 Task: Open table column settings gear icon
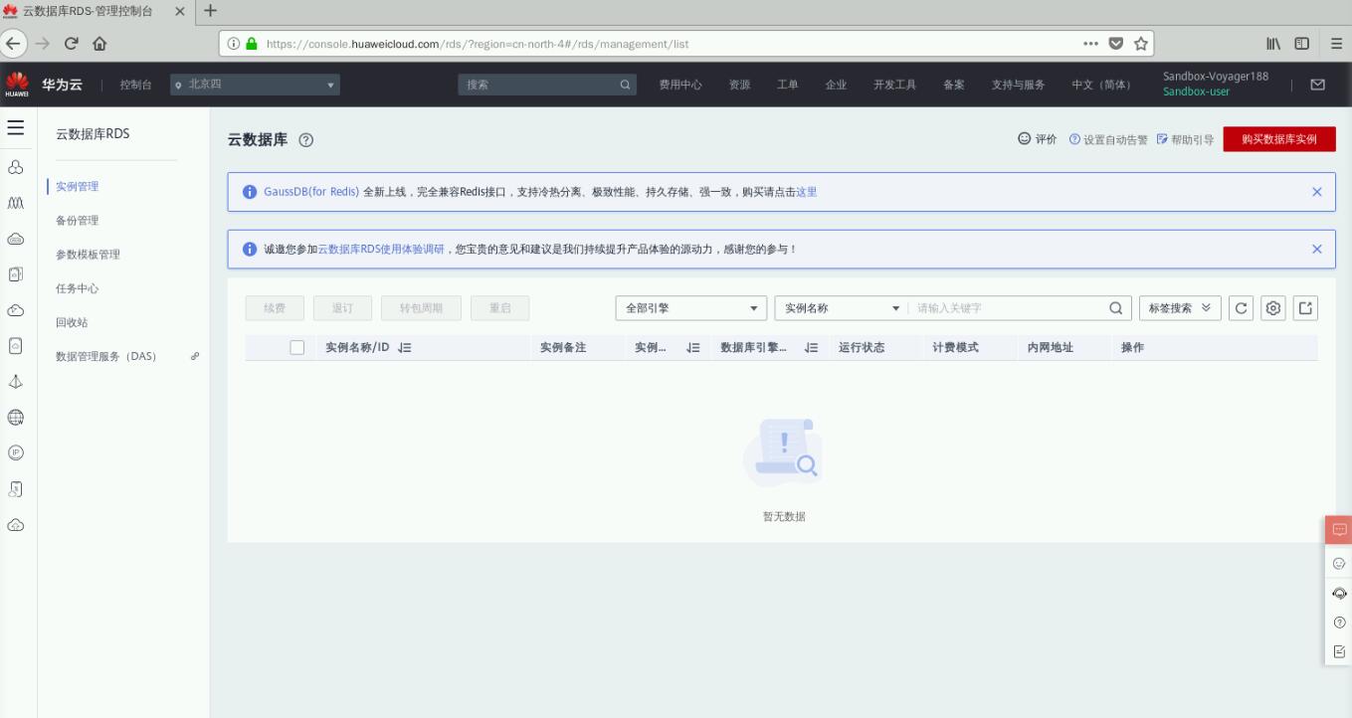pyautogui.click(x=1273, y=308)
